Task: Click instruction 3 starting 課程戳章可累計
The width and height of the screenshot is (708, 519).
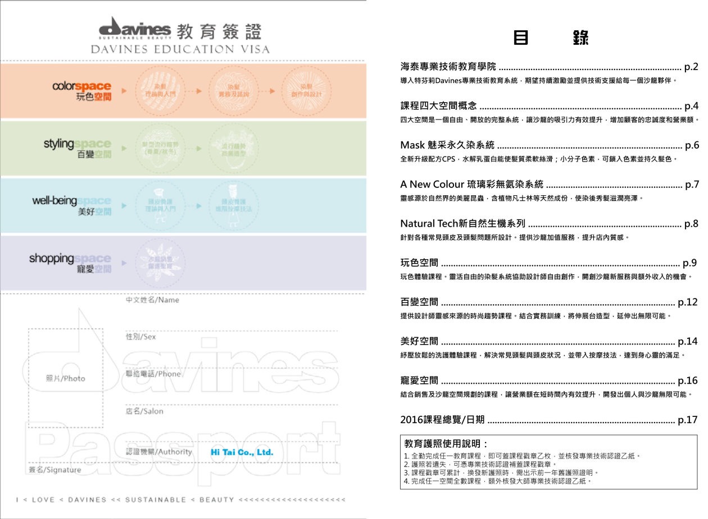Action: [x=502, y=473]
